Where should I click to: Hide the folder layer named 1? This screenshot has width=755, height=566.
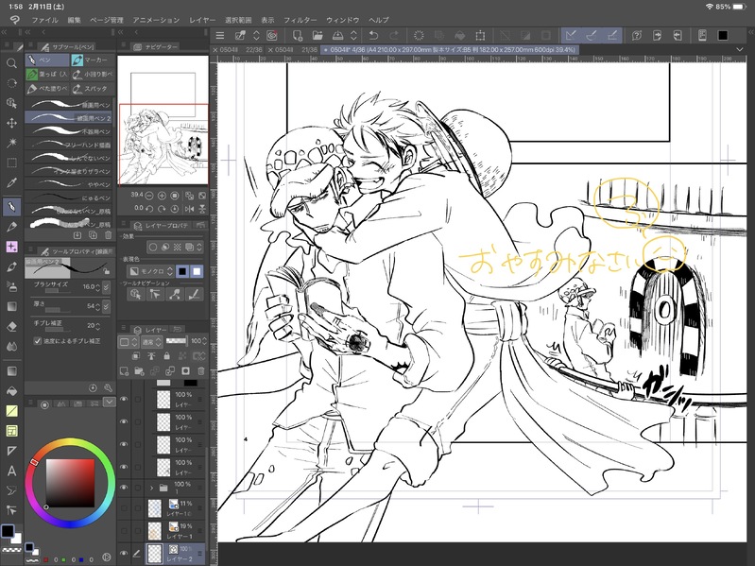tap(124, 488)
